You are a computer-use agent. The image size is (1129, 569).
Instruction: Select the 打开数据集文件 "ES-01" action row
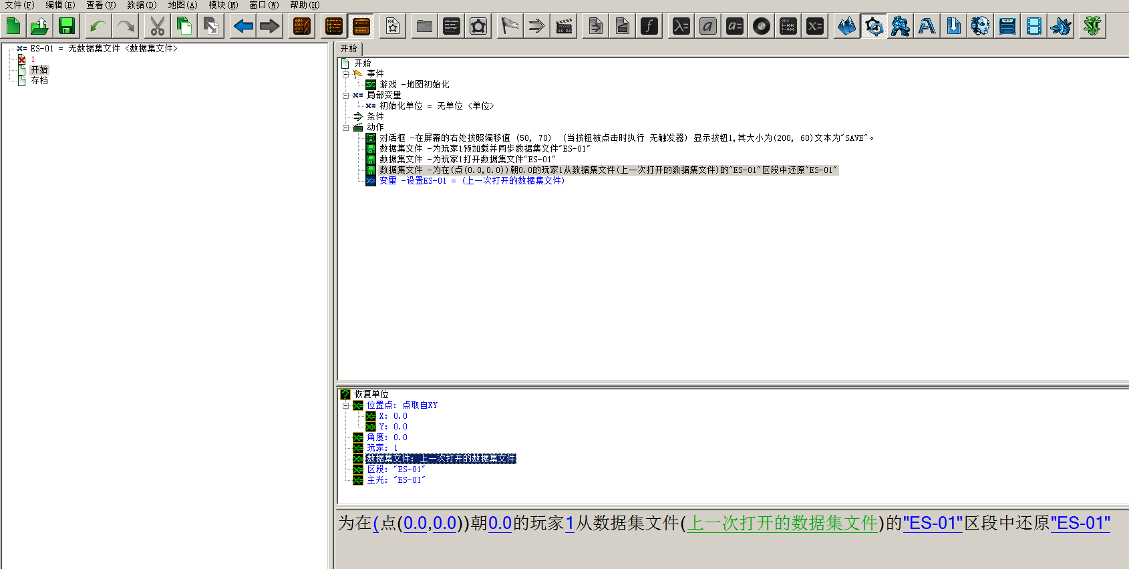coord(468,160)
